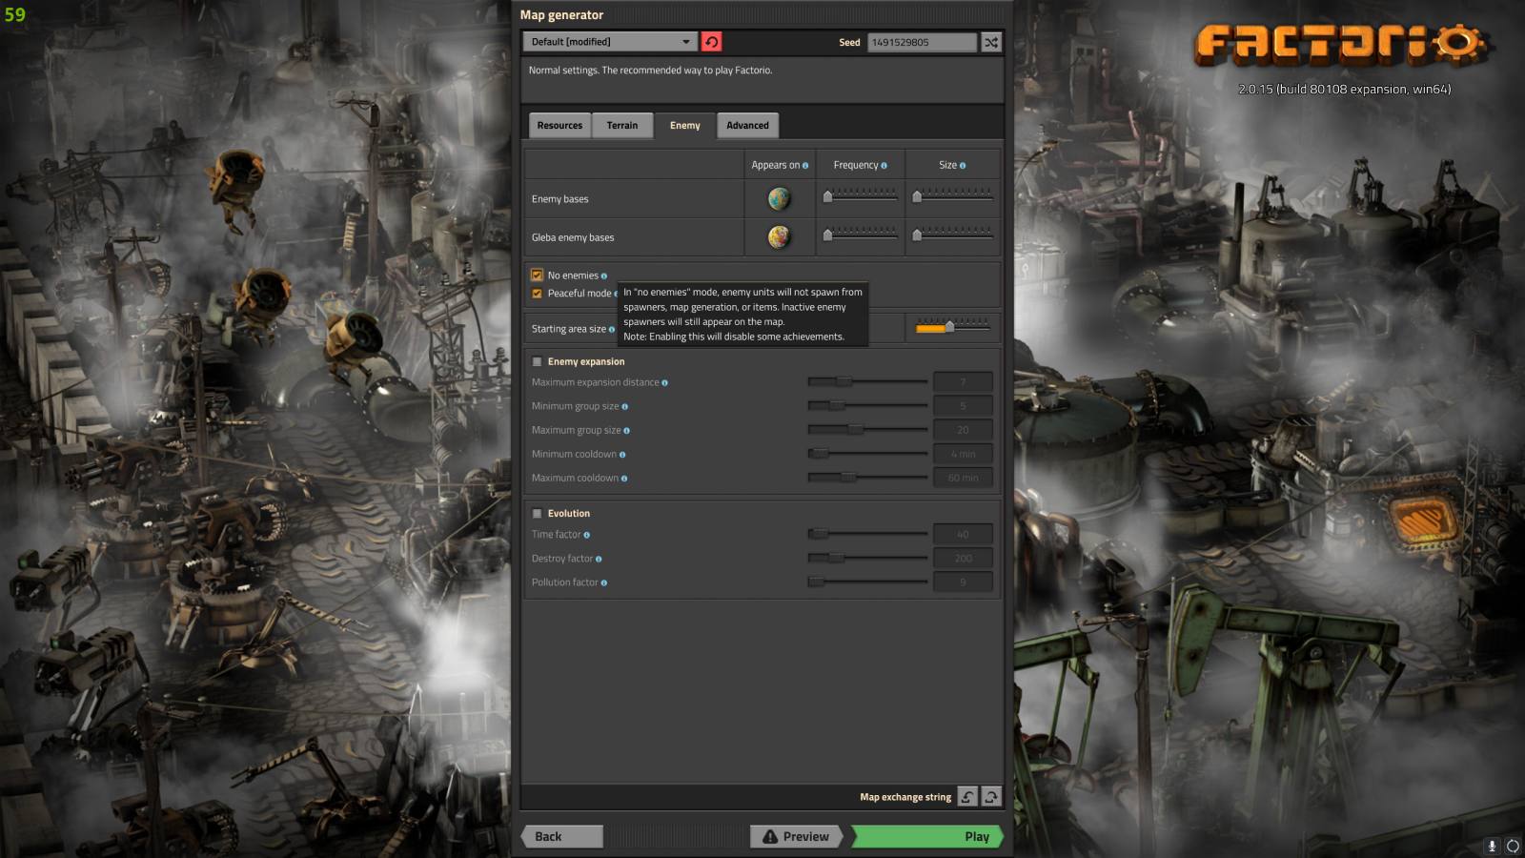Screen dimensions: 1525x858
Task: Click the Starting area size slider
Action: click(x=952, y=327)
